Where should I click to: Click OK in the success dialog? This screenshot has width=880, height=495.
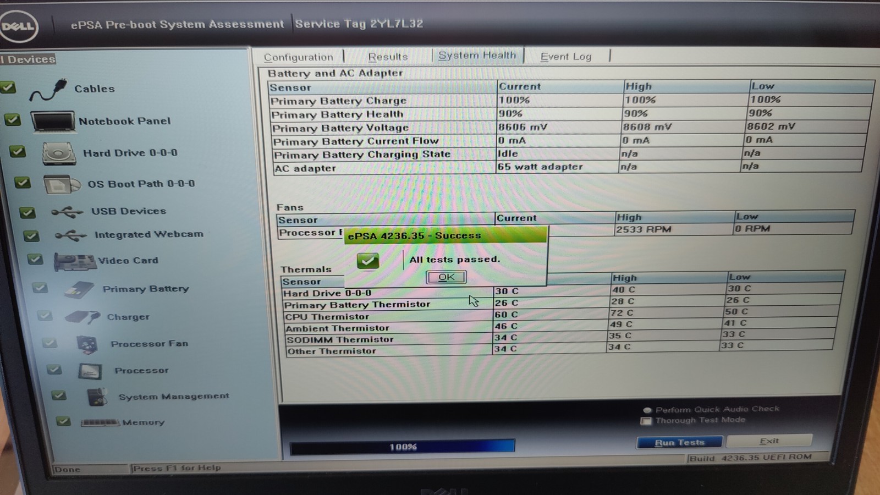tap(446, 277)
